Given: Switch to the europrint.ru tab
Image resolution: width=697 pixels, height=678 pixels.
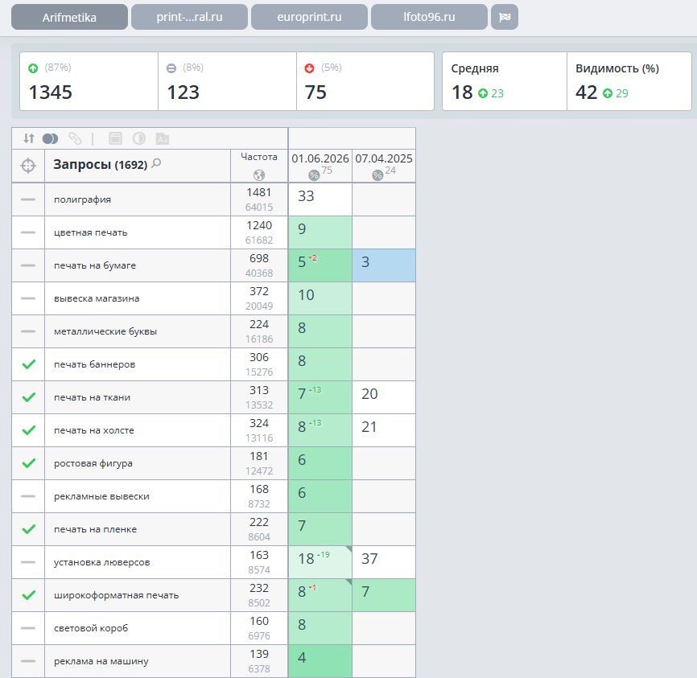Looking at the screenshot, I should click(x=309, y=17).
